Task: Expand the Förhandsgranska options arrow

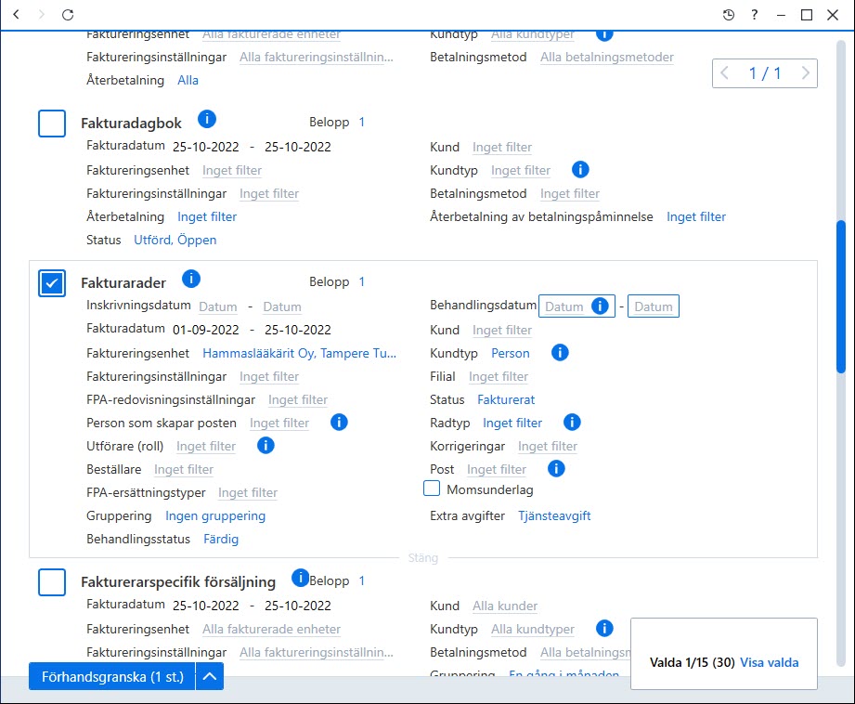Action: point(210,677)
